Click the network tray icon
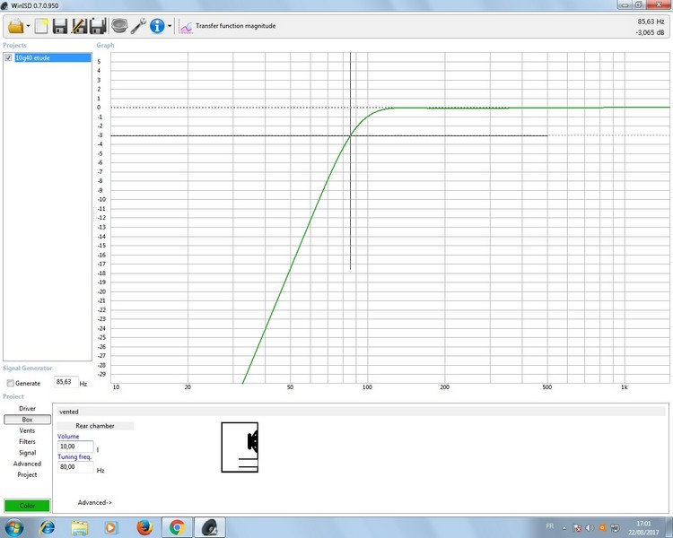673x538 pixels. click(615, 528)
